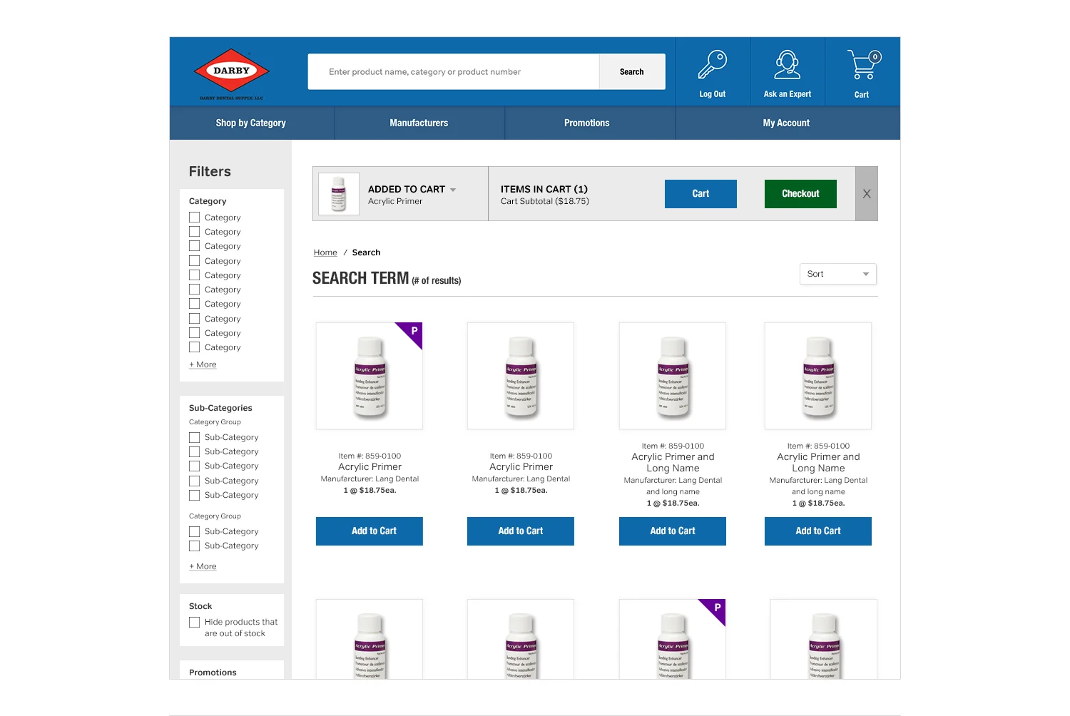Click the Search button
Image resolution: width=1070 pixels, height=716 pixels.
click(x=632, y=71)
